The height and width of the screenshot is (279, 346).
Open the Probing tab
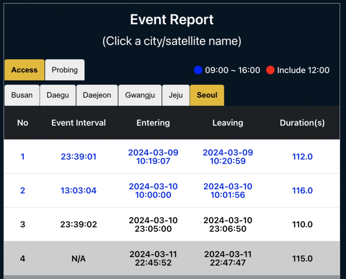[65, 70]
